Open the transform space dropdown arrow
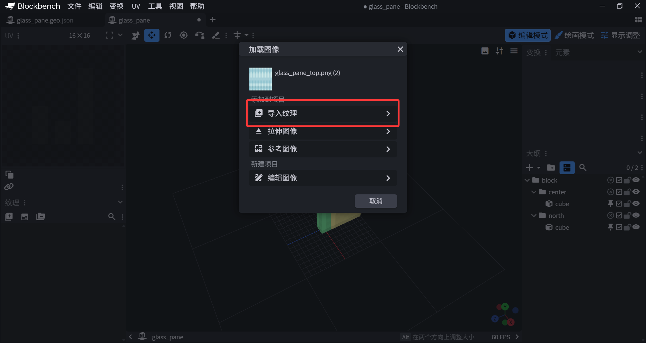Image resolution: width=646 pixels, height=343 pixels. (x=246, y=35)
